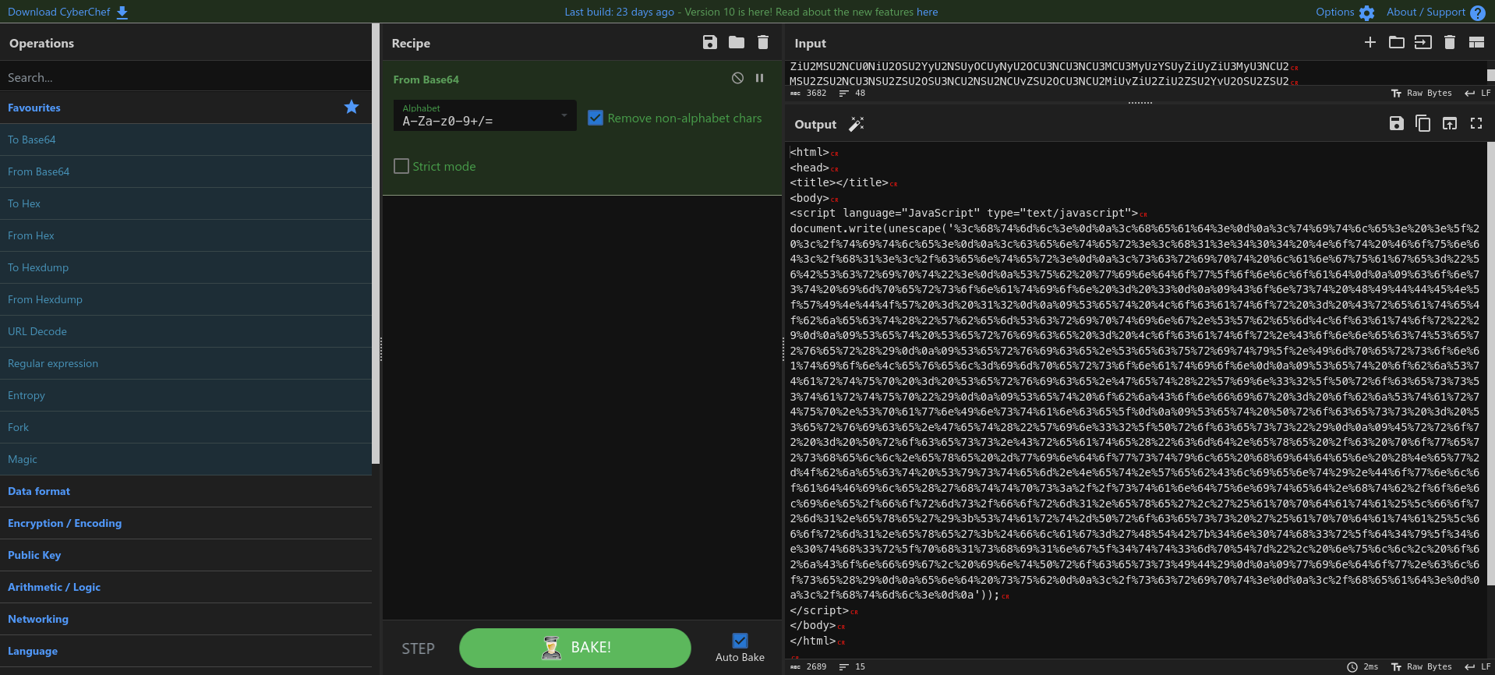Select the URL Decode operation
1495x675 pixels.
click(x=186, y=331)
